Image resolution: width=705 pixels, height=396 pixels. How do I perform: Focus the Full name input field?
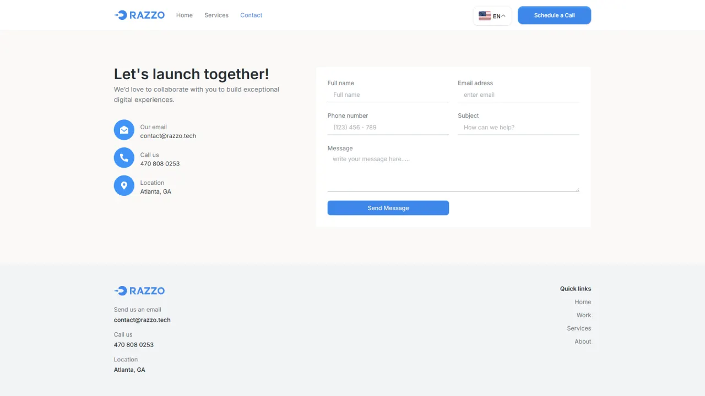tap(388, 95)
